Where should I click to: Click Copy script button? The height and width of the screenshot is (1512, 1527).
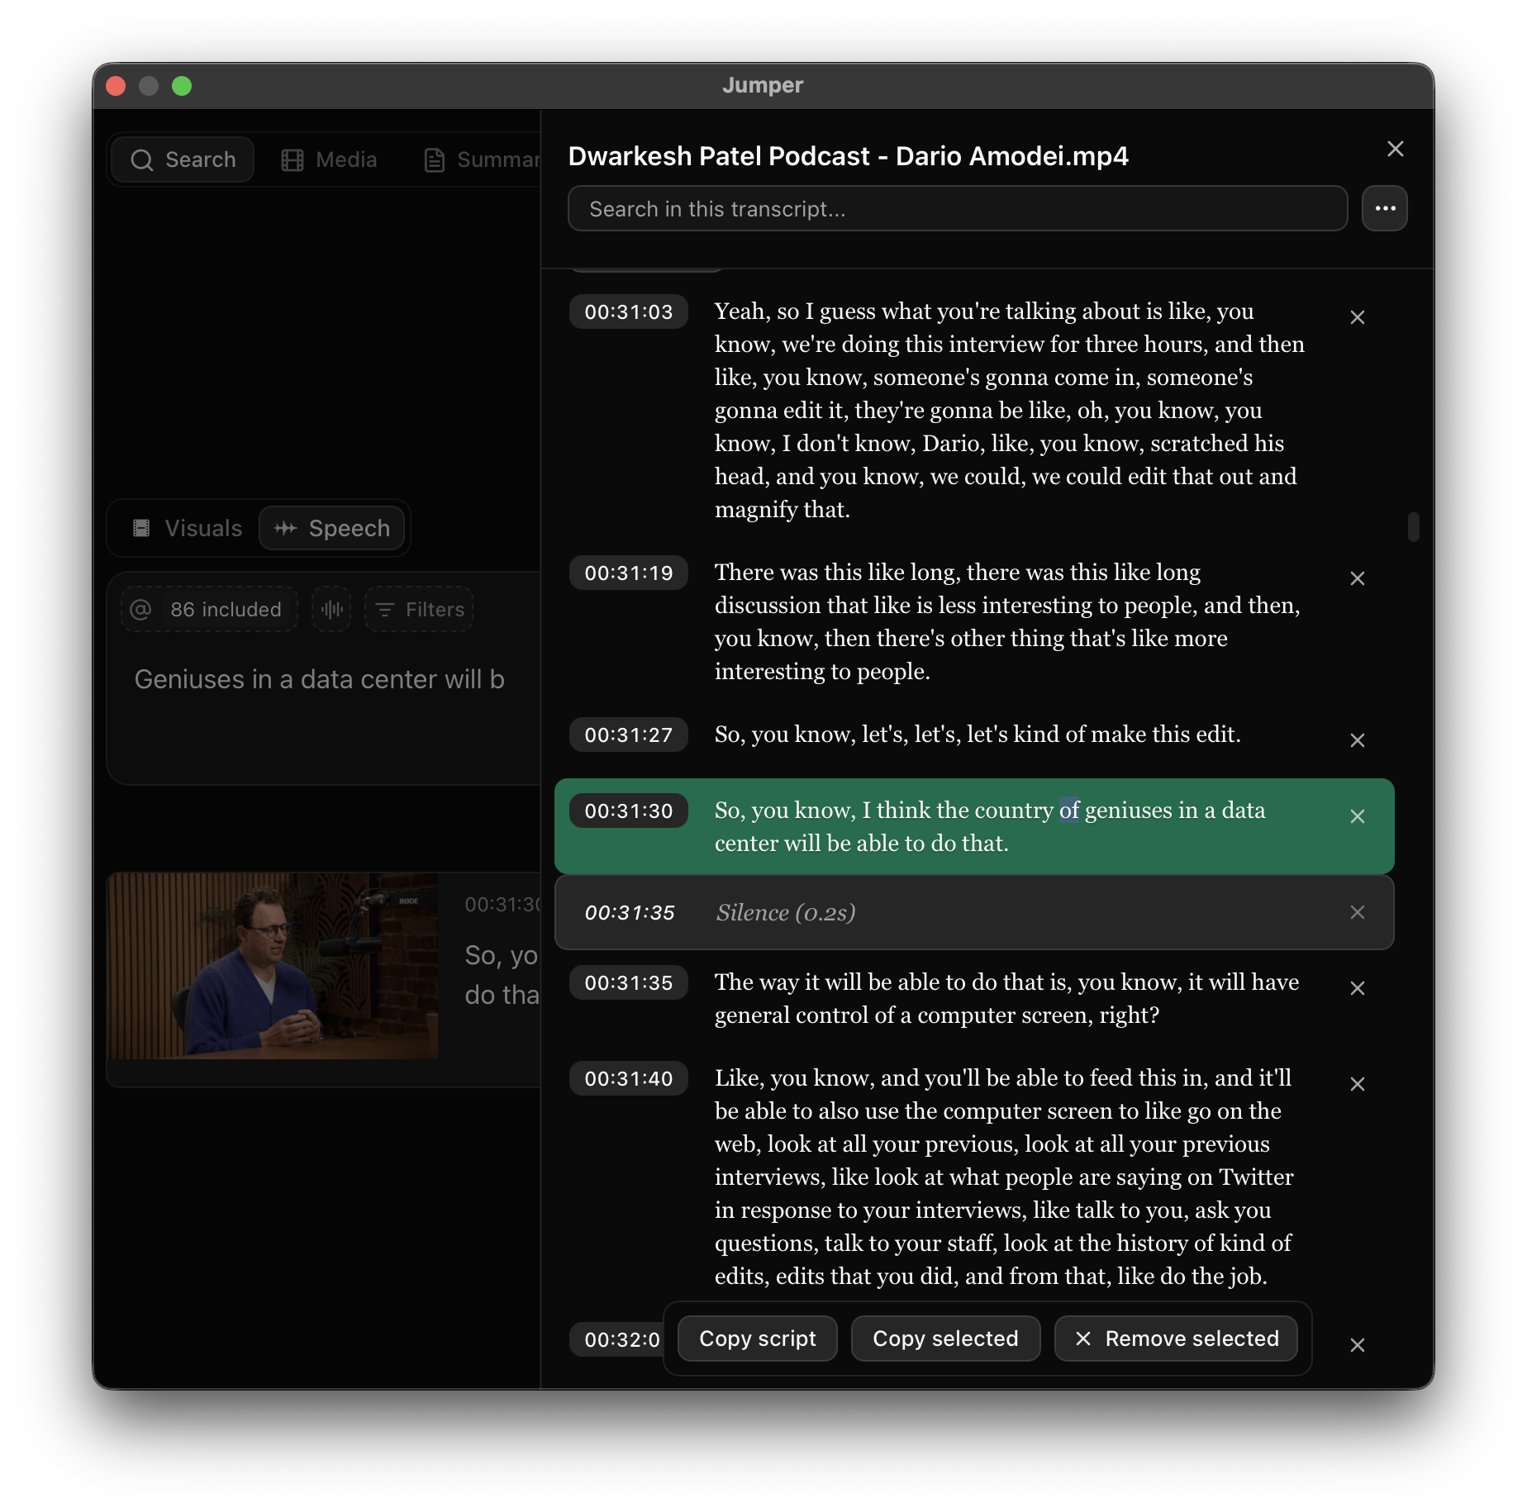coord(757,1338)
